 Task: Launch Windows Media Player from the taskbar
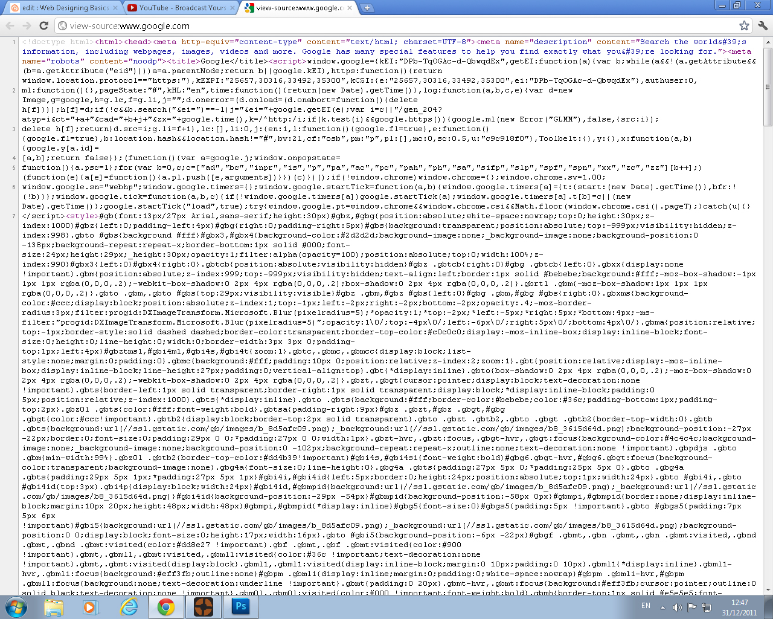(x=91, y=606)
